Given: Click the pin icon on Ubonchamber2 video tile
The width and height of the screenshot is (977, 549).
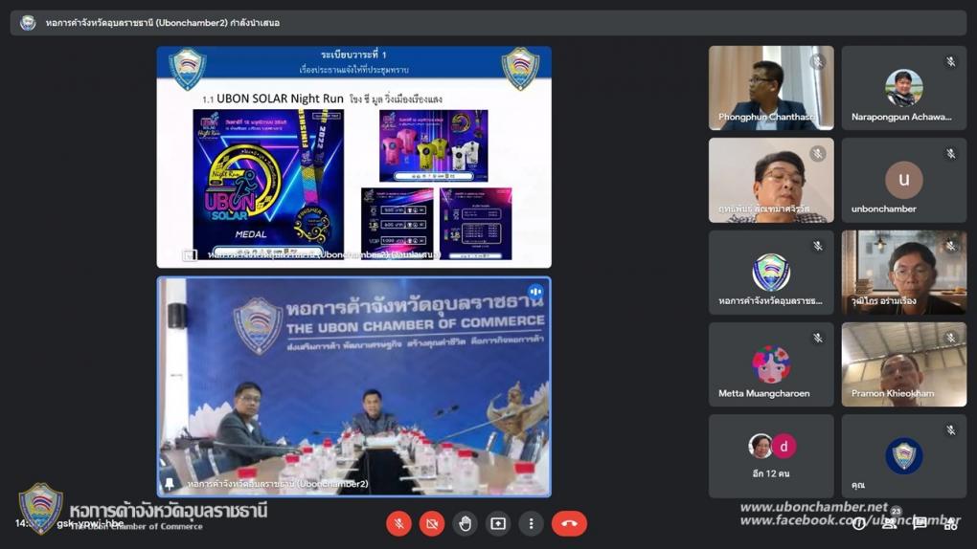Looking at the screenshot, I should tap(170, 483).
